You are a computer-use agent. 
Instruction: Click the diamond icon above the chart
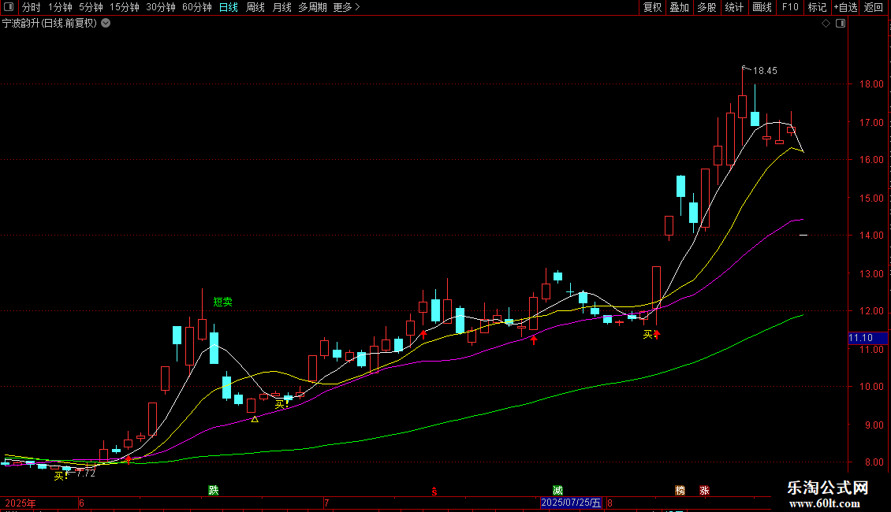(826, 24)
